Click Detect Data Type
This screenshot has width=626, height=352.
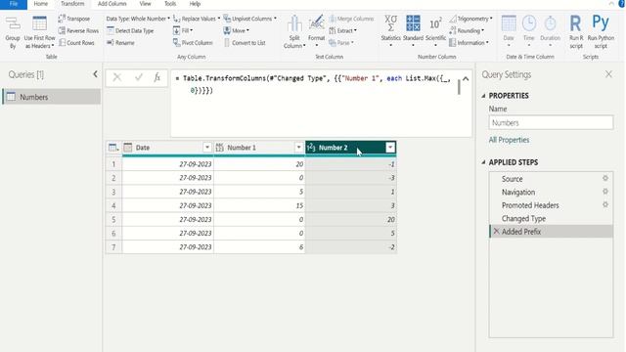[130, 30]
